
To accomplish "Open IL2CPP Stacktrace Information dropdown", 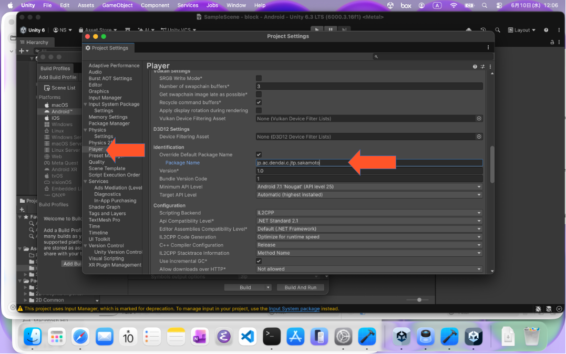I will [369, 253].
